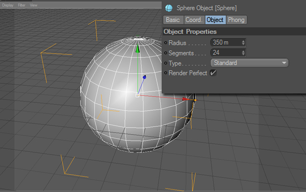Image resolution: width=306 pixels, height=192 pixels.
Task: Click the orange radius handle on sphere
Action: (x=195, y=100)
